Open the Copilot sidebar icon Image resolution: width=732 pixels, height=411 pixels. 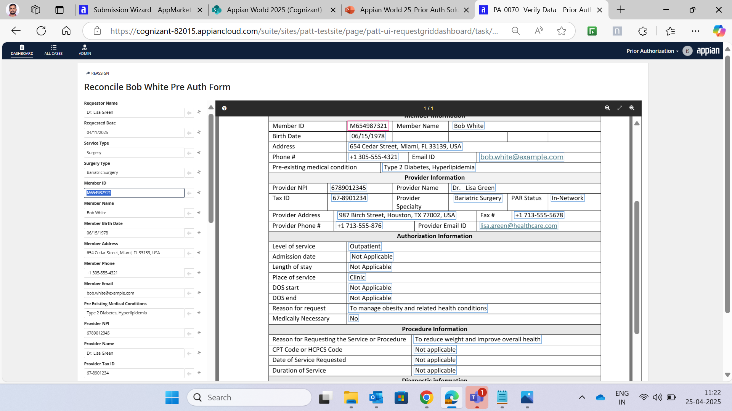pos(719,31)
